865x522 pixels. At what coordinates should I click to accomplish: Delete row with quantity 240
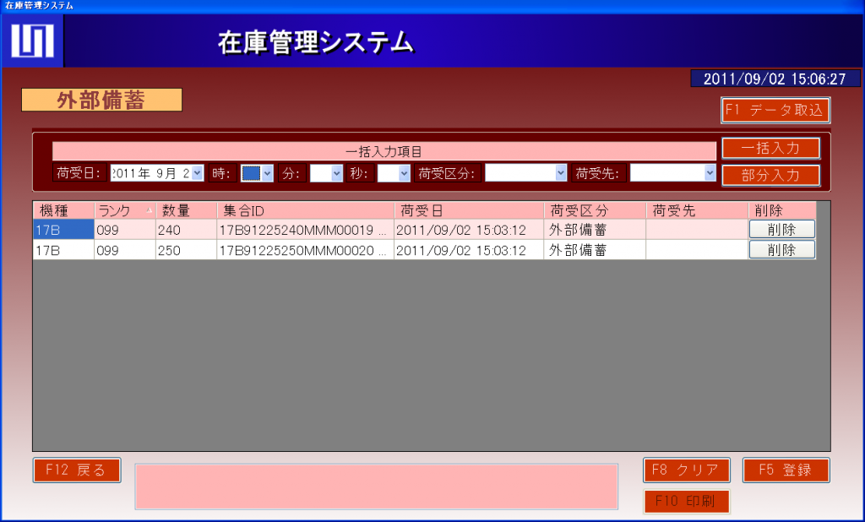pos(781,230)
